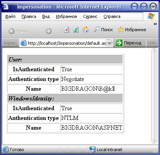Click the Refresh page icon

point(76,30)
